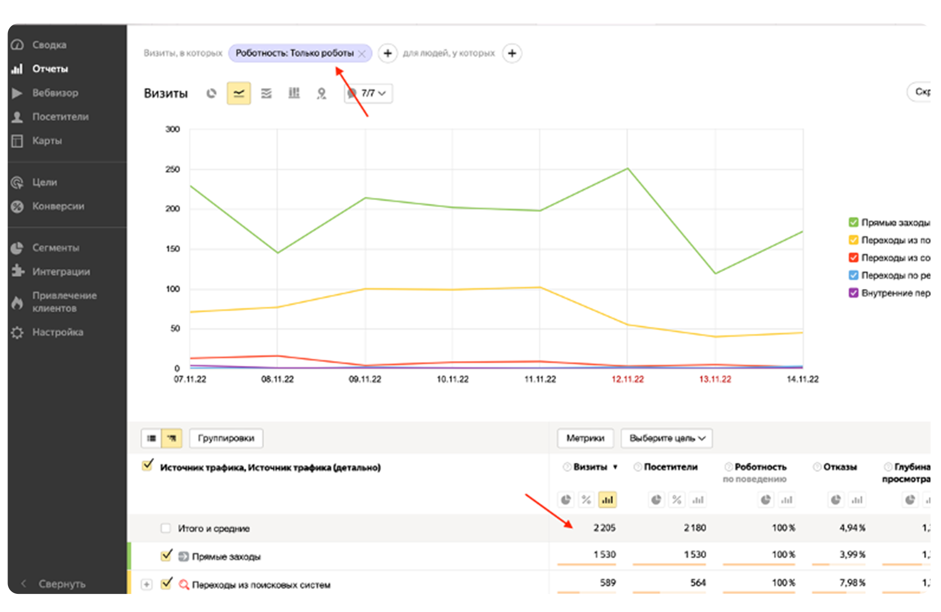Click the 13.11.22 date on chart axis

coord(715,380)
